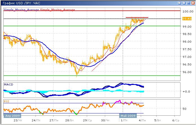Click the MACD indicator label
Viewport: 196px width, 125px height.
[x=8, y=84]
